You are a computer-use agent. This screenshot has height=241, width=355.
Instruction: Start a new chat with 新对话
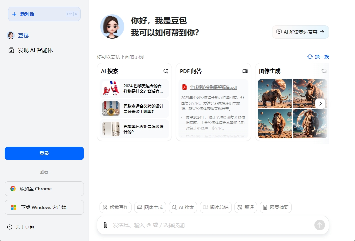[44, 14]
